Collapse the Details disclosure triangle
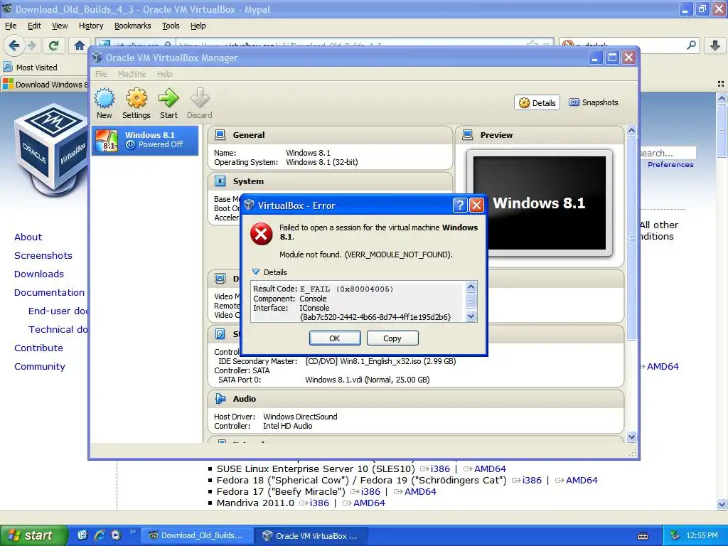 [x=256, y=272]
